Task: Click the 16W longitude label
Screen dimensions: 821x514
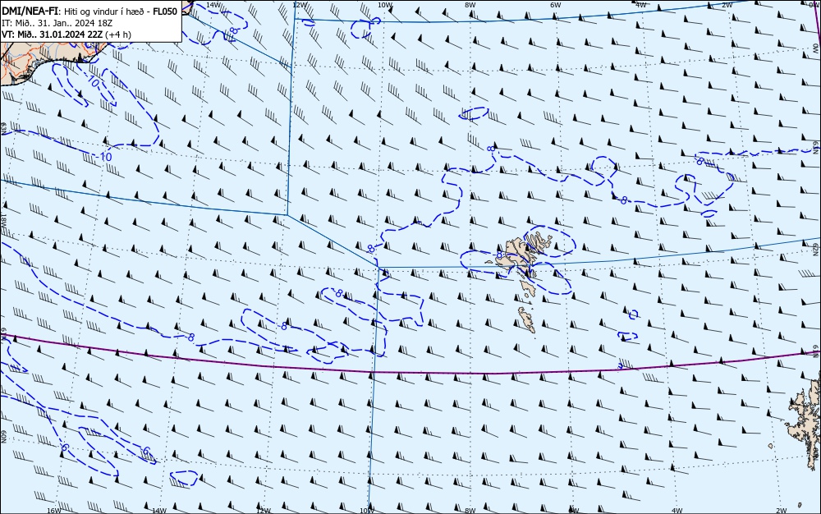Action: 53,511
